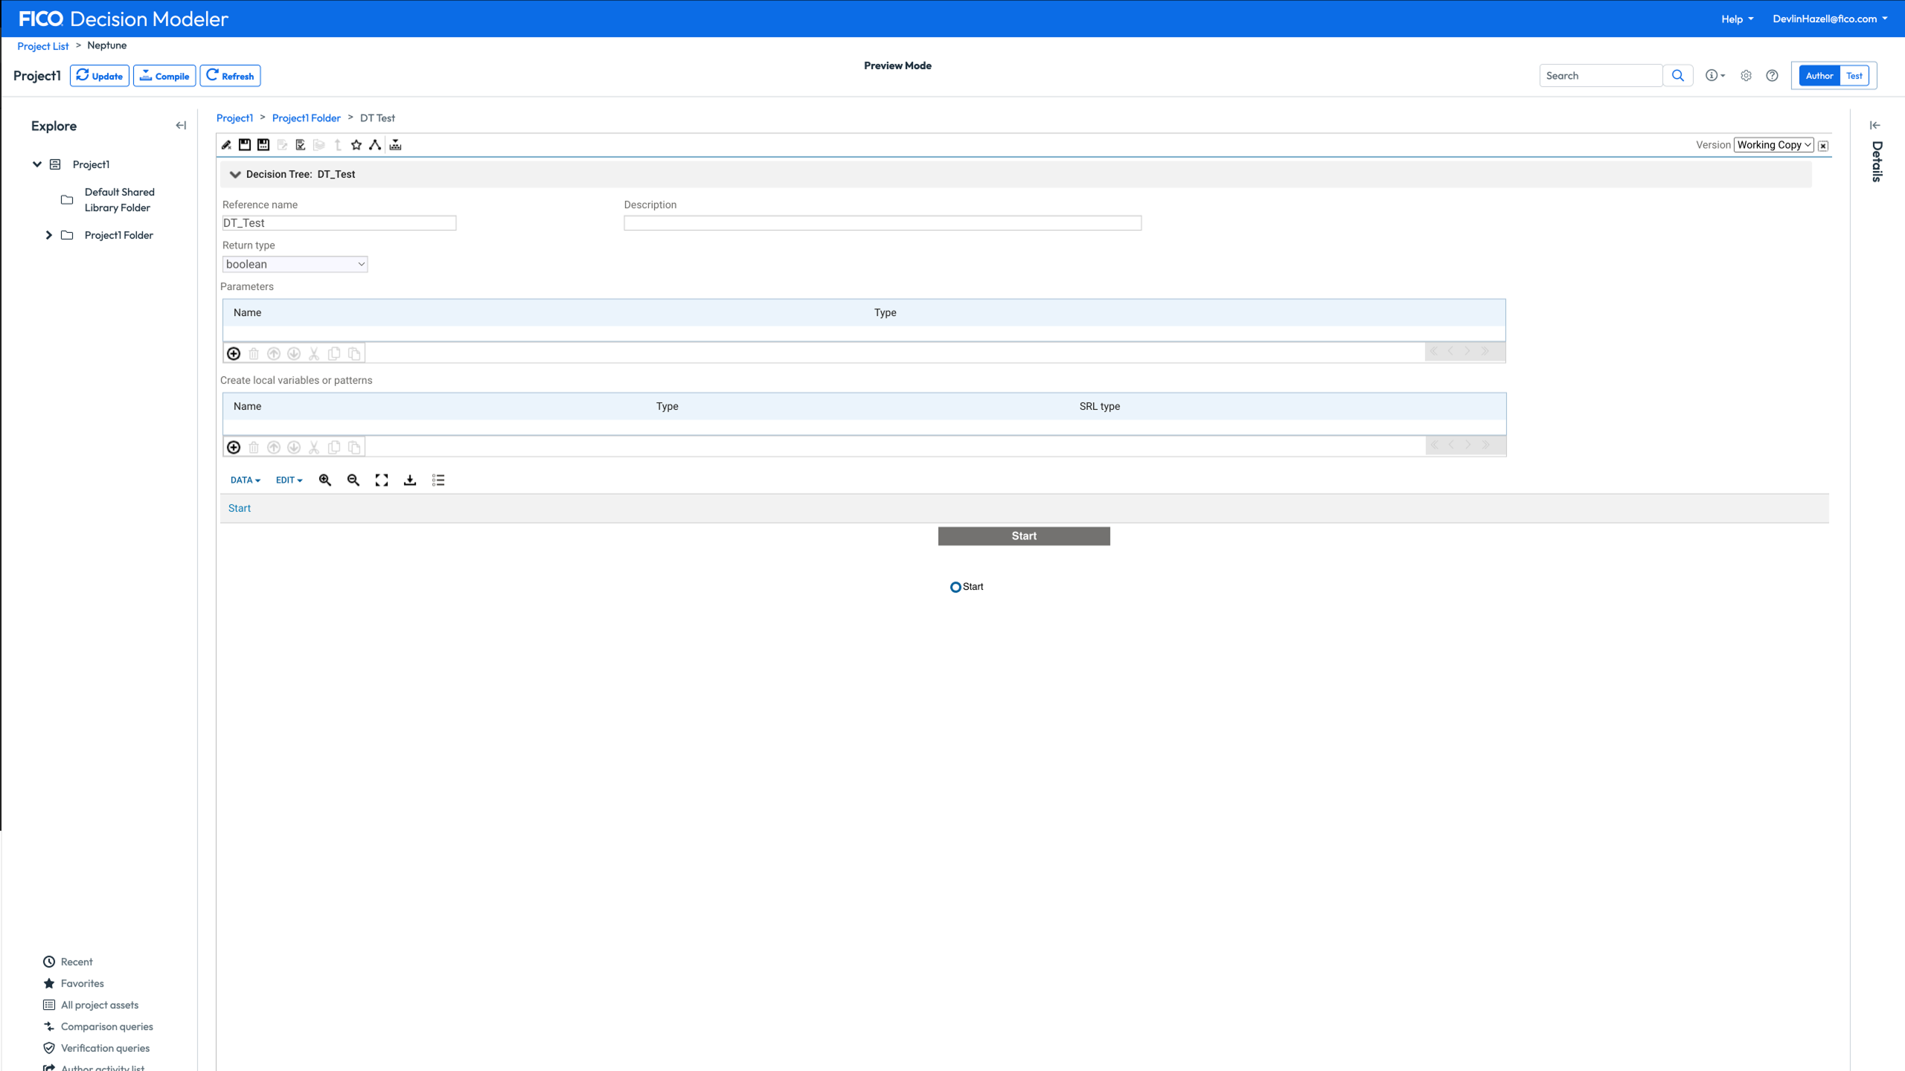This screenshot has width=1905, height=1071.
Task: Download the decision tree image
Action: click(x=410, y=480)
